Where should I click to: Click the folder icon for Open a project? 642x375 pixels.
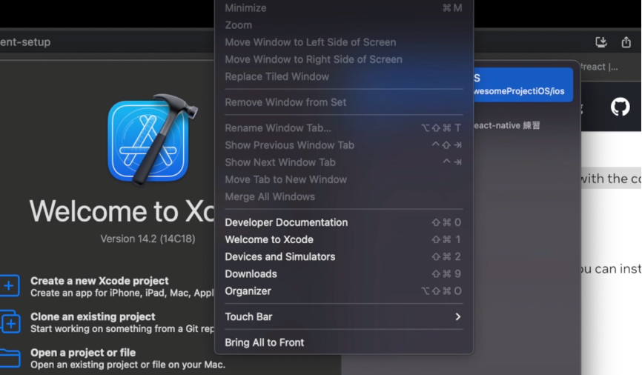10,358
